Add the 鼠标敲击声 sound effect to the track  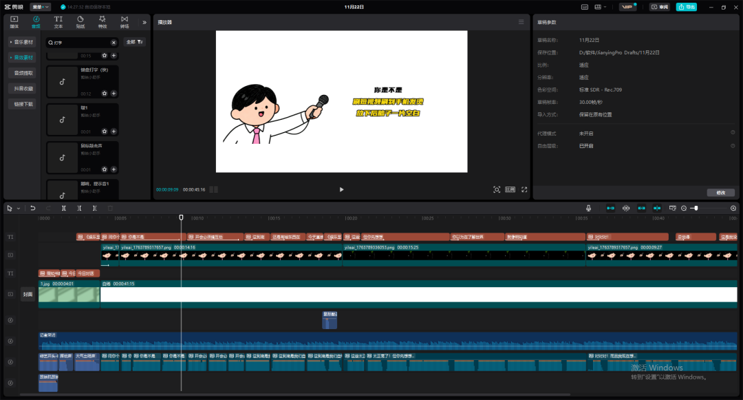click(x=114, y=169)
